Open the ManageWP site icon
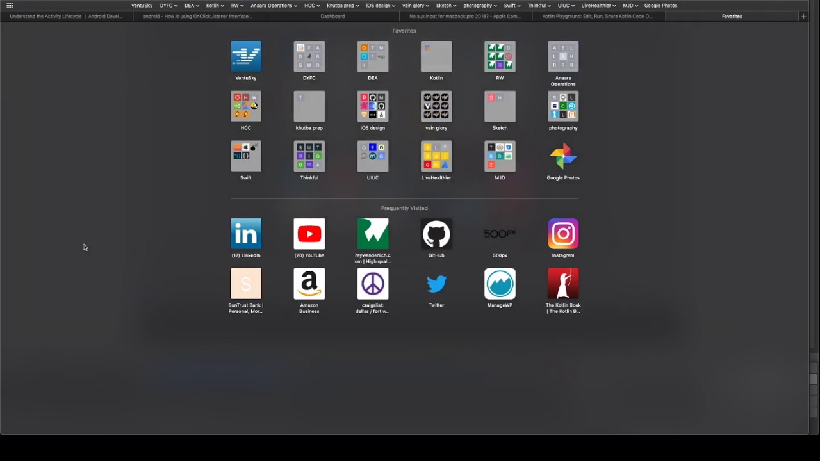This screenshot has height=461, width=820. [500, 284]
